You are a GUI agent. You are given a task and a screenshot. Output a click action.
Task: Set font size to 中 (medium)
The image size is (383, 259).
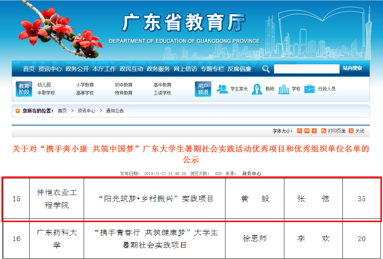(x=307, y=131)
